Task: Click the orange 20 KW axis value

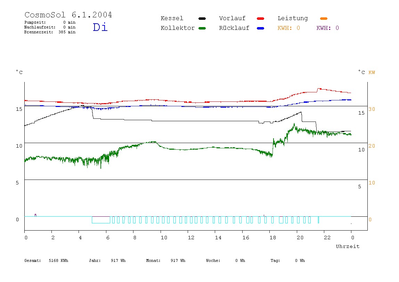Action: [372, 146]
